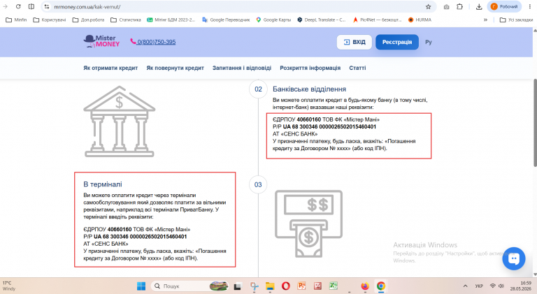Open Task View from the taskbar
Image resolution: width=537 pixels, height=294 pixels.
pos(237,286)
